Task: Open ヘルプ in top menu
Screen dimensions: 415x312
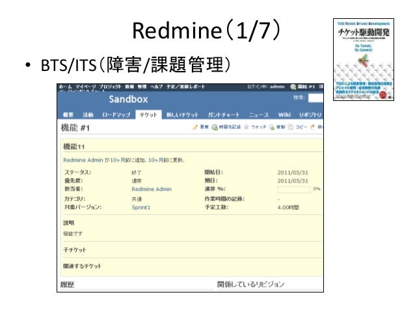Action: coord(156,87)
